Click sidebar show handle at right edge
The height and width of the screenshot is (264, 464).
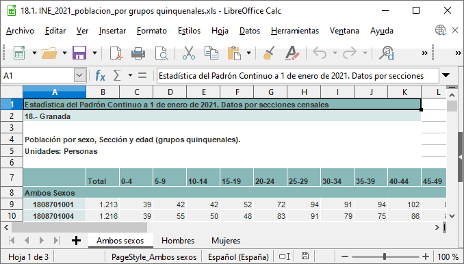click(461, 157)
